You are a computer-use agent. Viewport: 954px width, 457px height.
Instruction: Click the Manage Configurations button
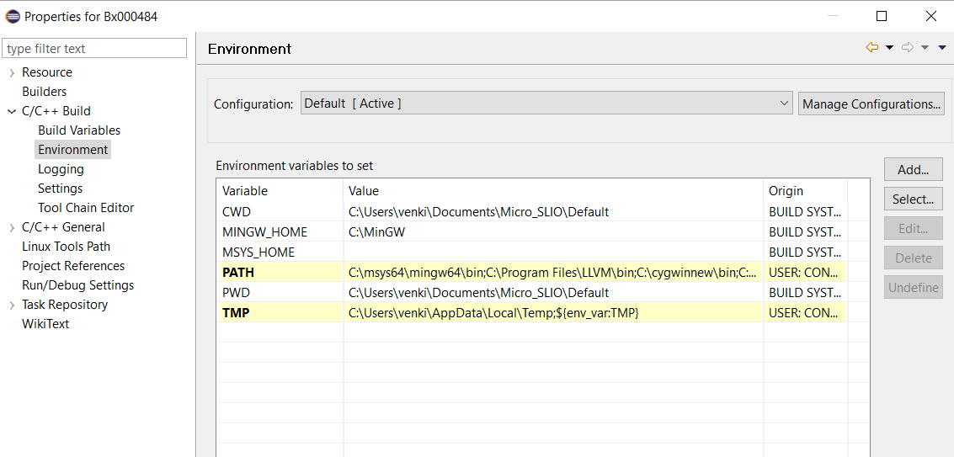[x=871, y=104]
